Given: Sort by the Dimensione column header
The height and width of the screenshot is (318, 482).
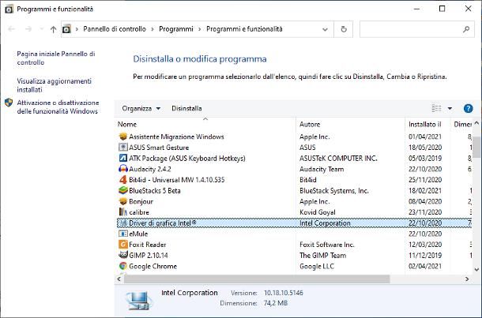Looking at the screenshot, I should [x=461, y=124].
